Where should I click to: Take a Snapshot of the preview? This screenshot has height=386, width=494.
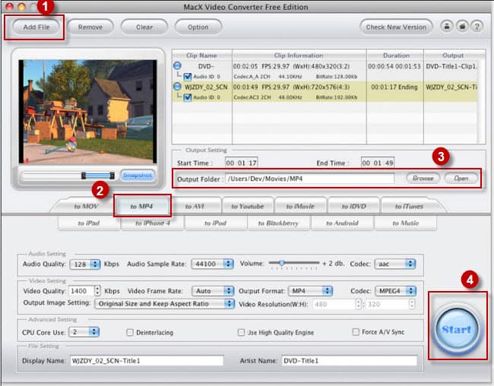[138, 176]
